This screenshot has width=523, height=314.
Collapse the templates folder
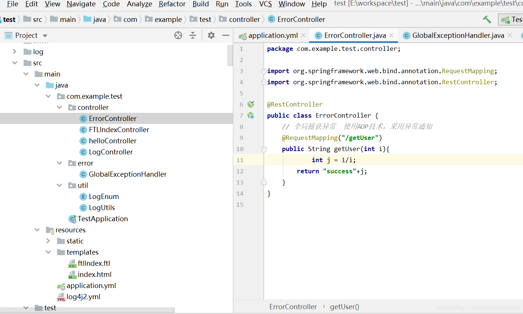point(48,252)
